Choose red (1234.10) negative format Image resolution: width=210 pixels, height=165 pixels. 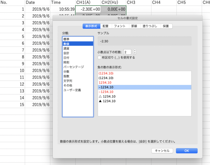(144, 73)
